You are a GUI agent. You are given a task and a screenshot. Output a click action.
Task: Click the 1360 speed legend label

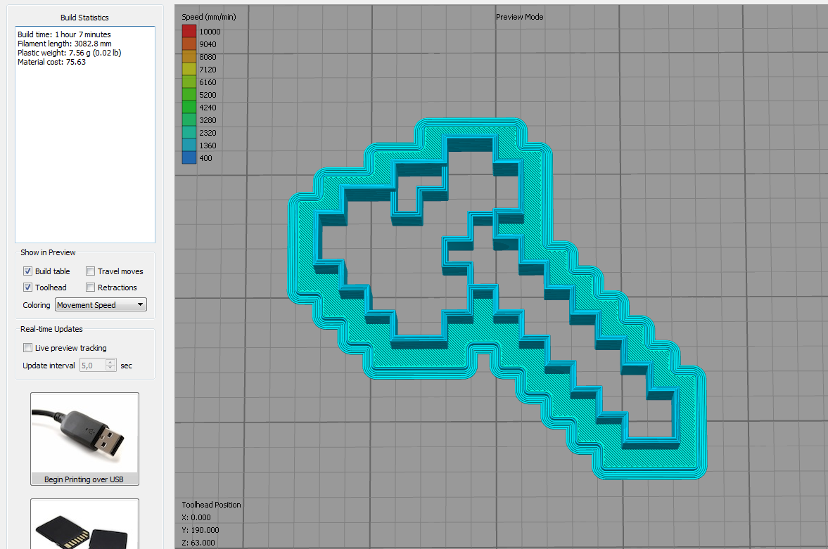(208, 146)
